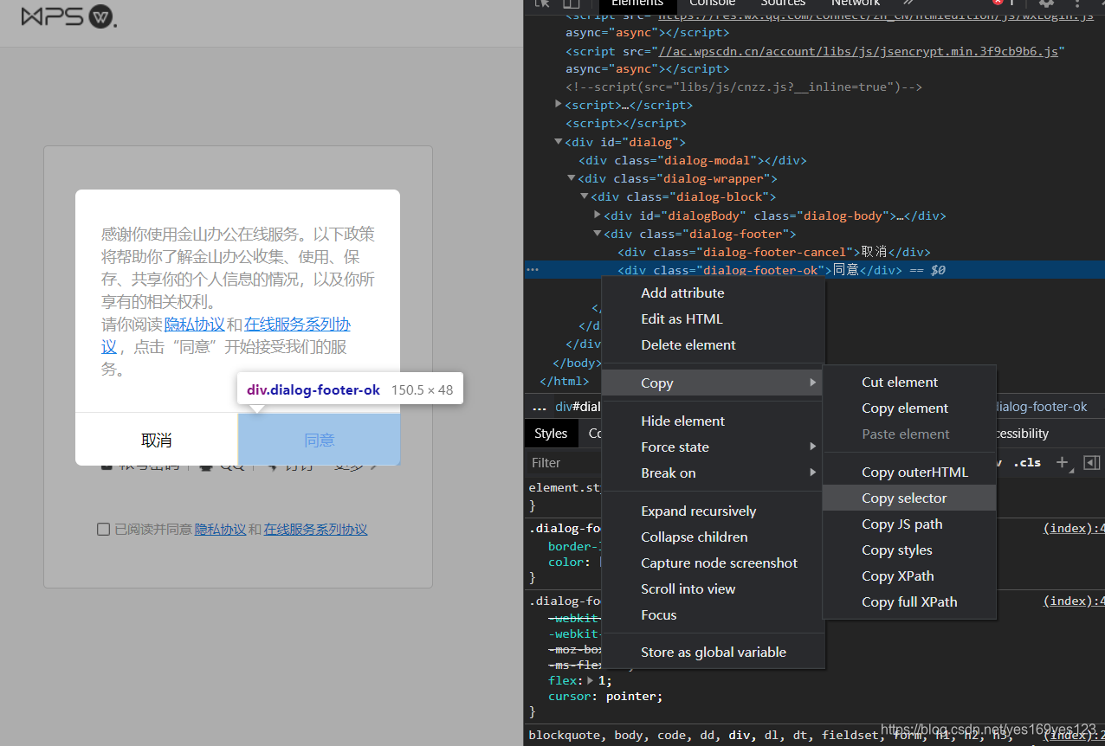
Task: Switch to the Sources tab
Action: pos(783,3)
